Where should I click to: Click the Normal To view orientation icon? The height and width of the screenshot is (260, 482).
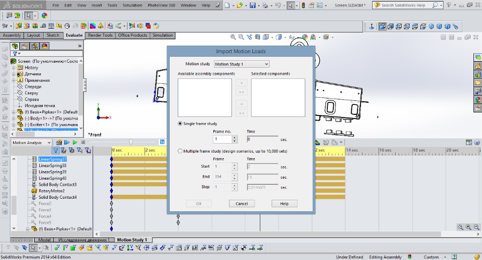tap(372, 27)
